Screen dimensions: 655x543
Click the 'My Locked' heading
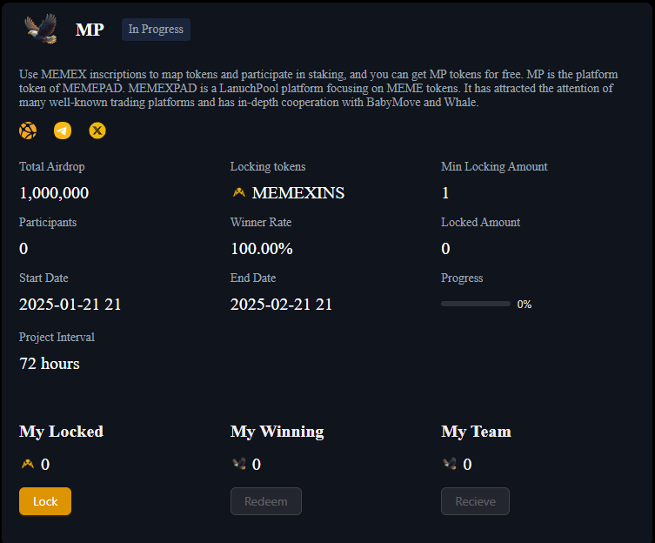(61, 432)
